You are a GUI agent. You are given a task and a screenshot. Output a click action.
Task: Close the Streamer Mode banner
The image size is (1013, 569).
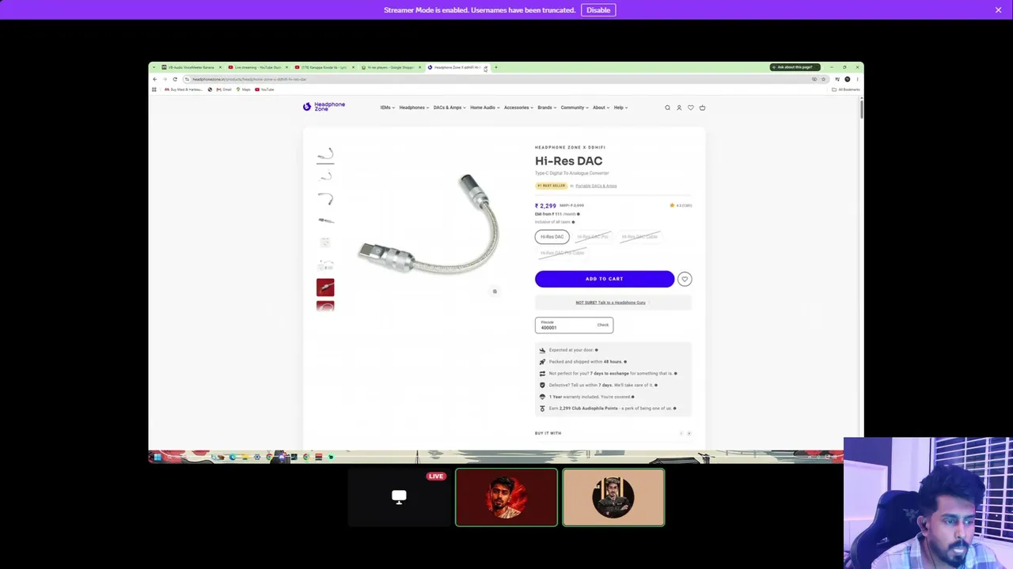pos(998,9)
